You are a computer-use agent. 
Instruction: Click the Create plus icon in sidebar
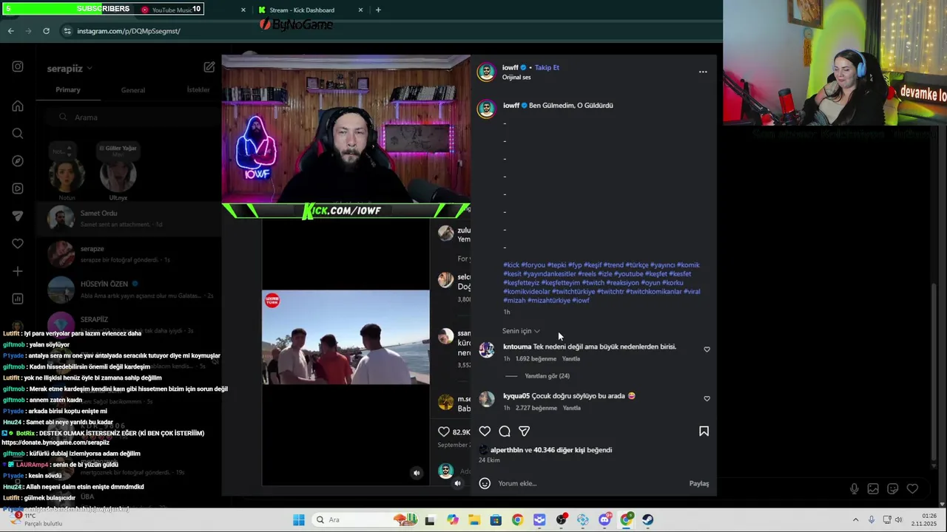(18, 271)
